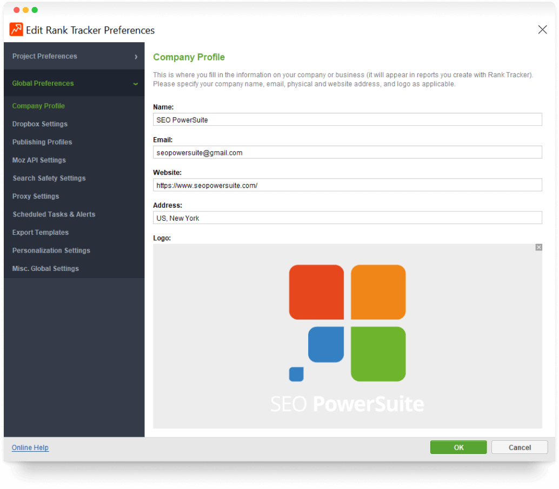
Task: Open Scheduled Tasks & Alerts
Action: 54,214
